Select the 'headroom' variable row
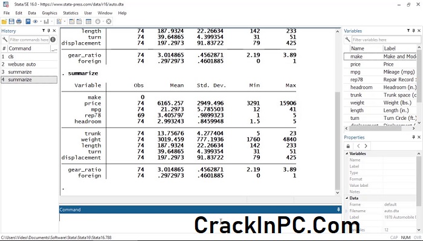 380,87
